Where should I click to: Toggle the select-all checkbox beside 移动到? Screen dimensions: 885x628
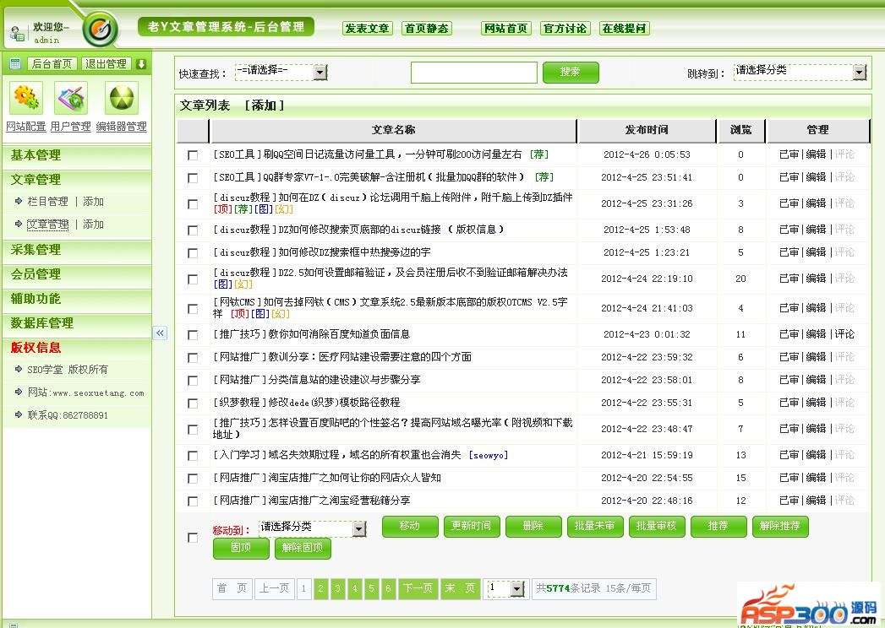coord(193,538)
